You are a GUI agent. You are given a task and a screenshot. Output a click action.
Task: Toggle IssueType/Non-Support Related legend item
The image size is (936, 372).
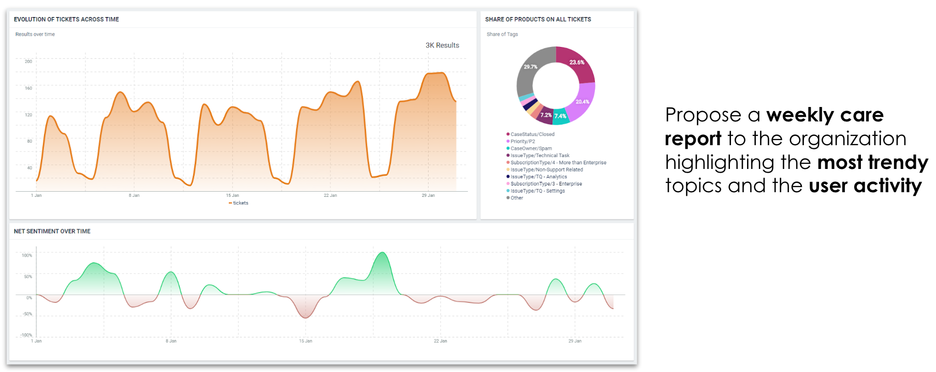pos(546,169)
